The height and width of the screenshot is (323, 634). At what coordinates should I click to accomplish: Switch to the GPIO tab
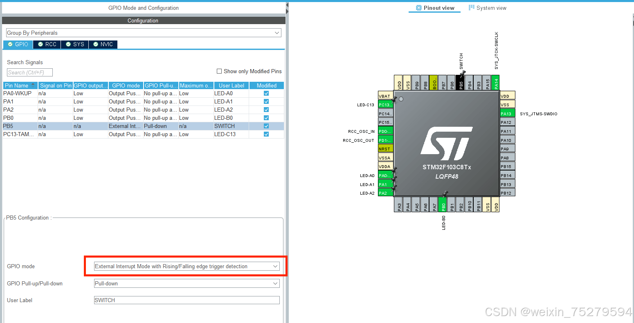[x=18, y=44]
